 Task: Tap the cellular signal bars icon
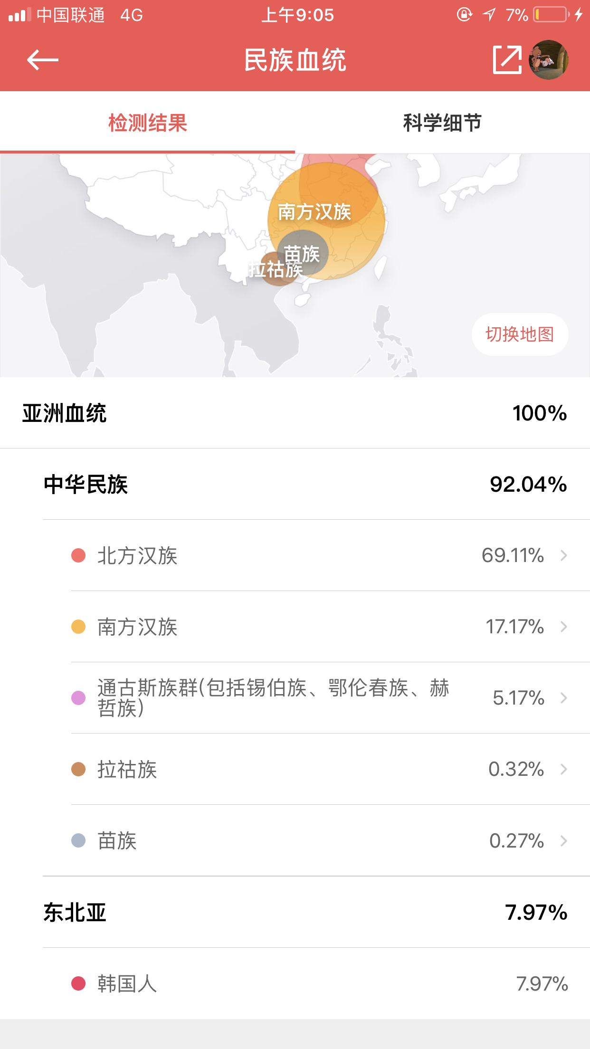tap(19, 15)
